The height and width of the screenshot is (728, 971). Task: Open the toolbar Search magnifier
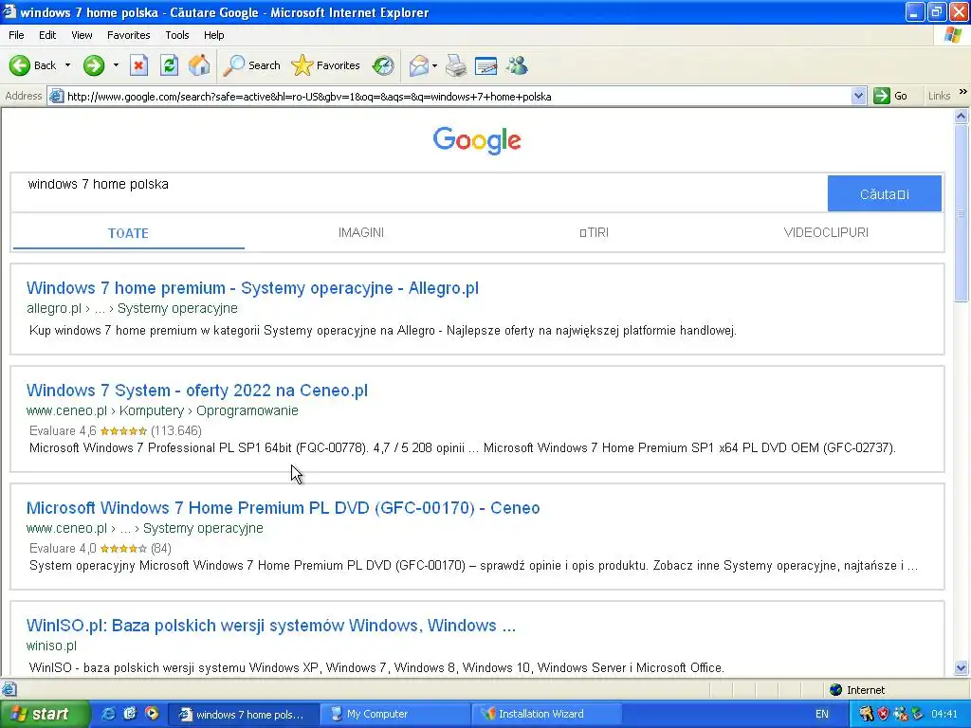coord(250,65)
